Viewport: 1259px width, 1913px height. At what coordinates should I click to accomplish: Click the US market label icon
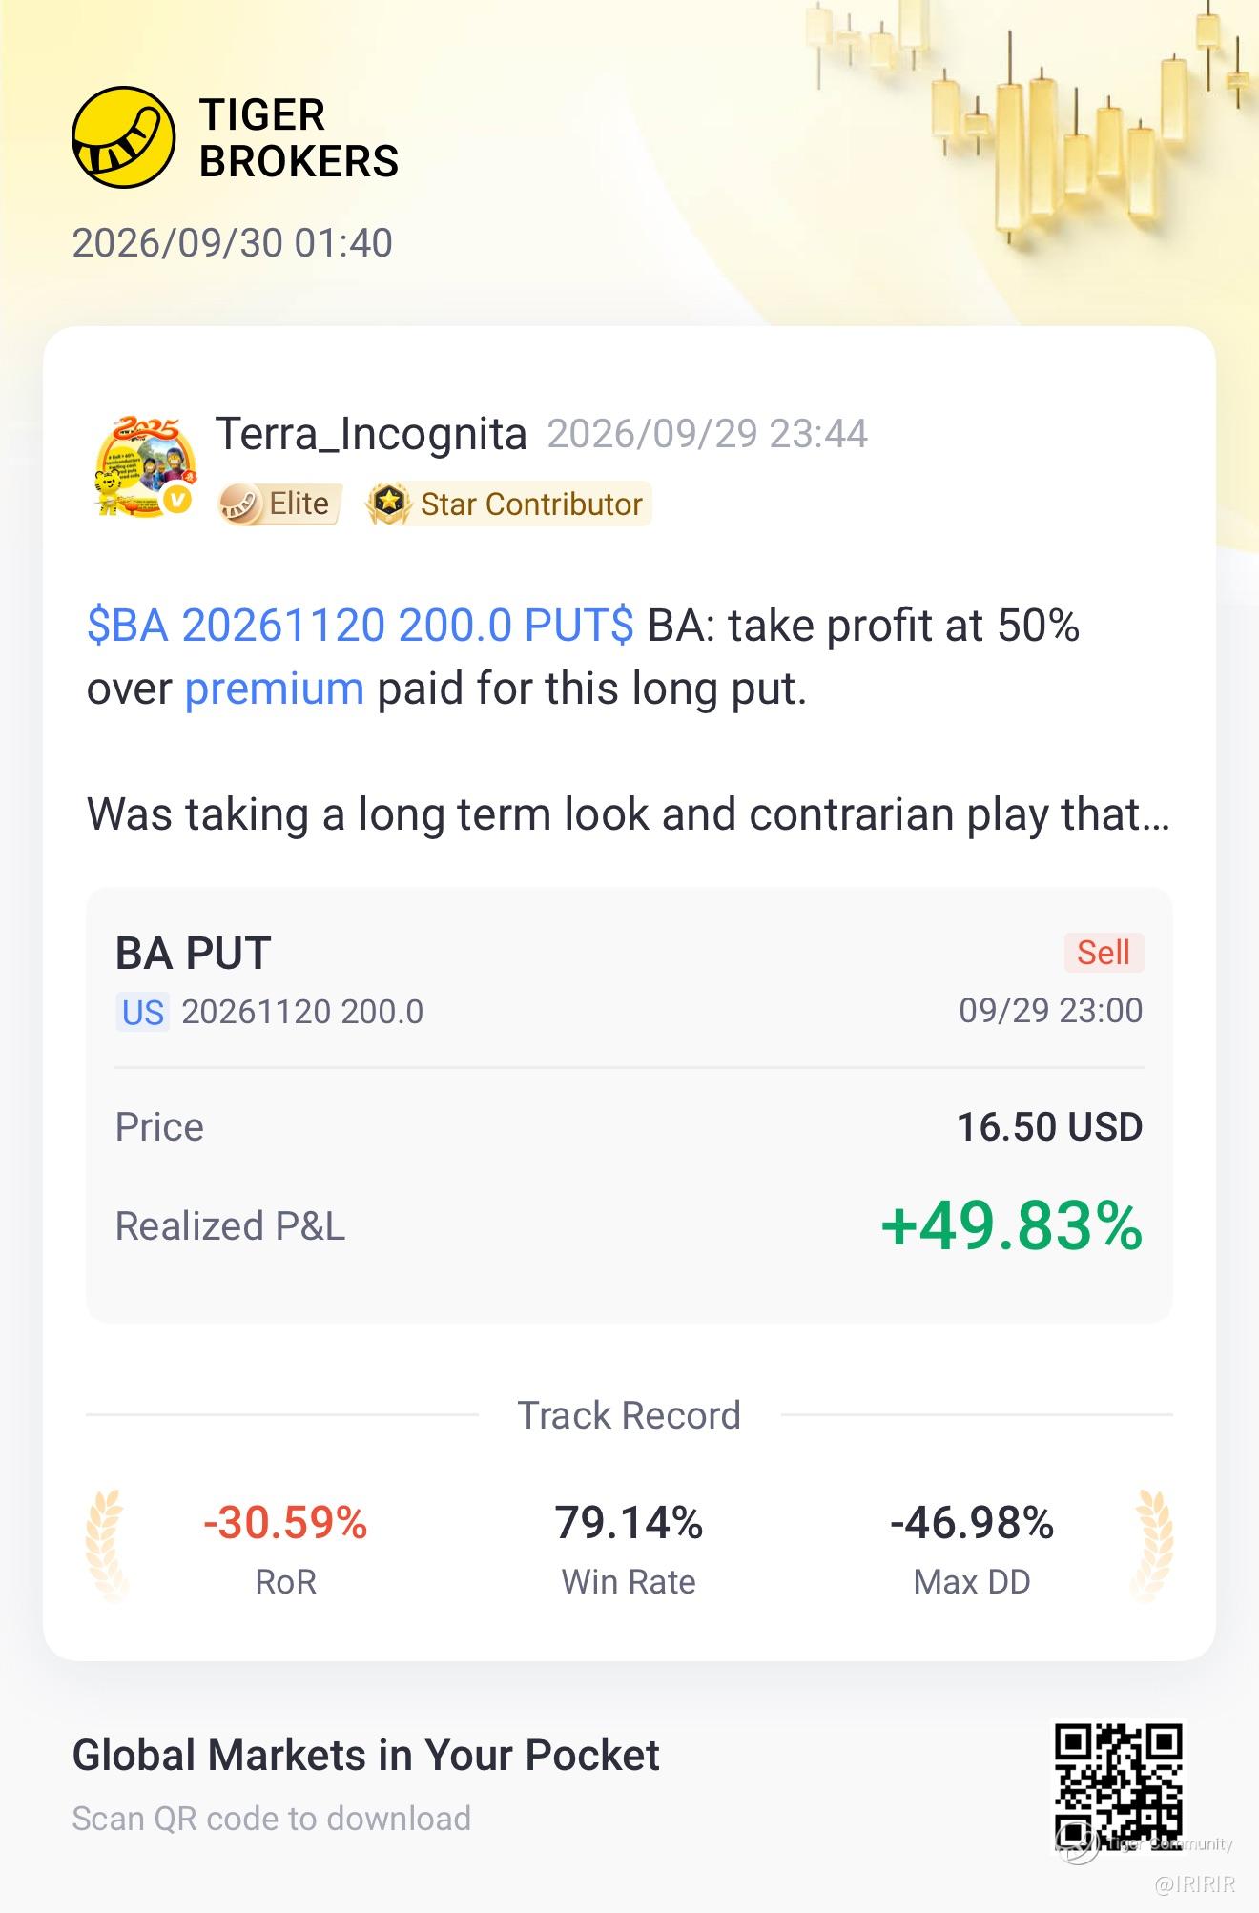coord(143,1012)
